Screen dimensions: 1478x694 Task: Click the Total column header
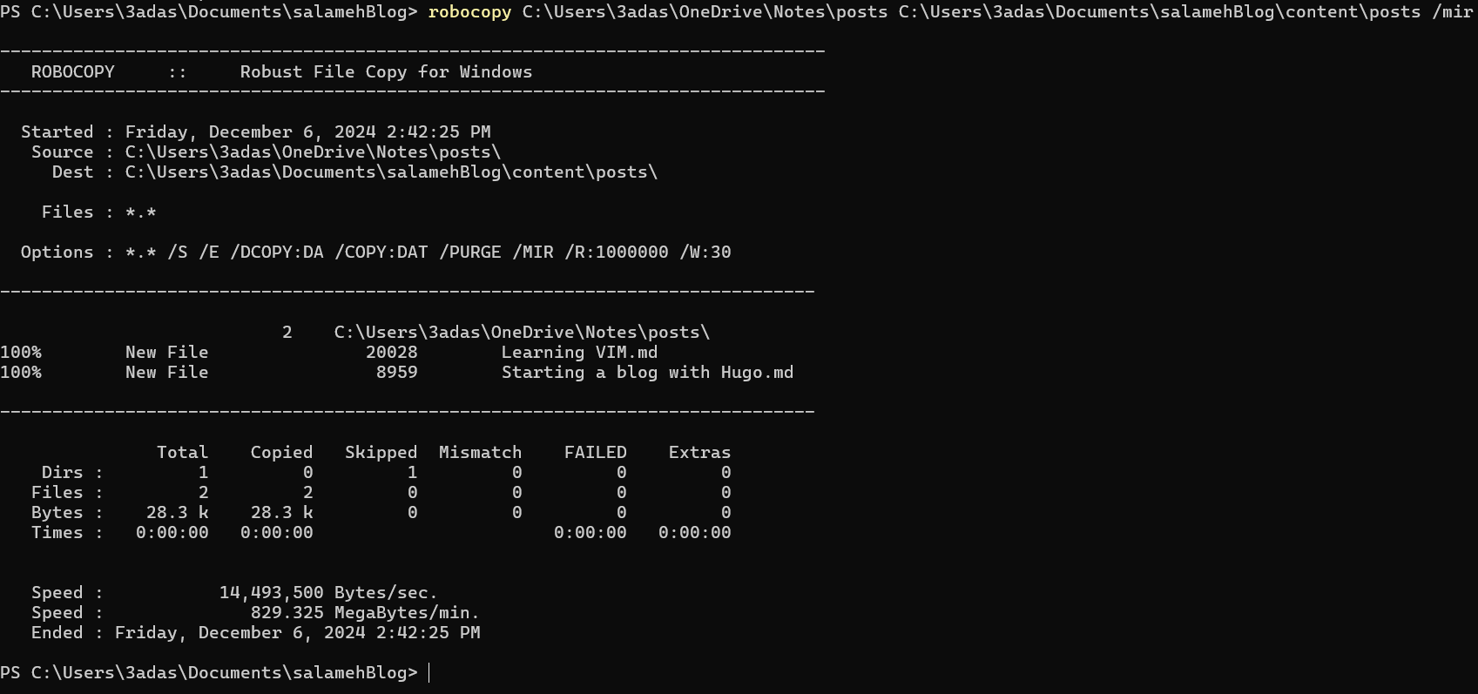click(x=182, y=453)
